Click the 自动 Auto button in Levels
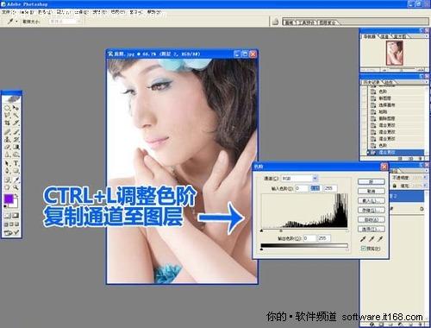Viewport: 431px width, 328px height. click(x=372, y=219)
